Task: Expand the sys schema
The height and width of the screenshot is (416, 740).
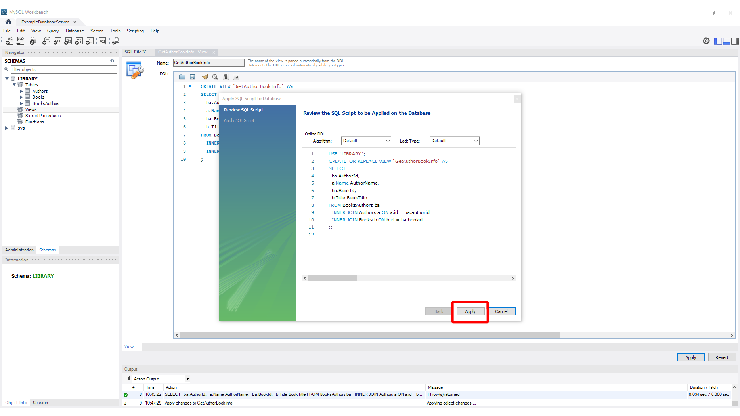Action: (x=7, y=128)
